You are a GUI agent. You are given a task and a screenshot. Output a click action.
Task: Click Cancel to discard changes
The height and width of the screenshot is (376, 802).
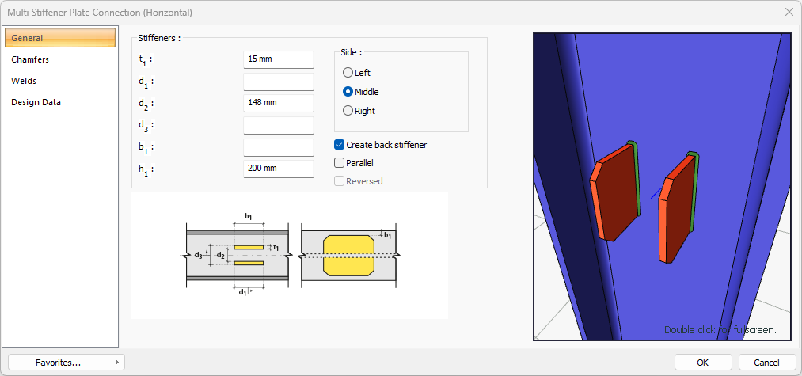766,363
